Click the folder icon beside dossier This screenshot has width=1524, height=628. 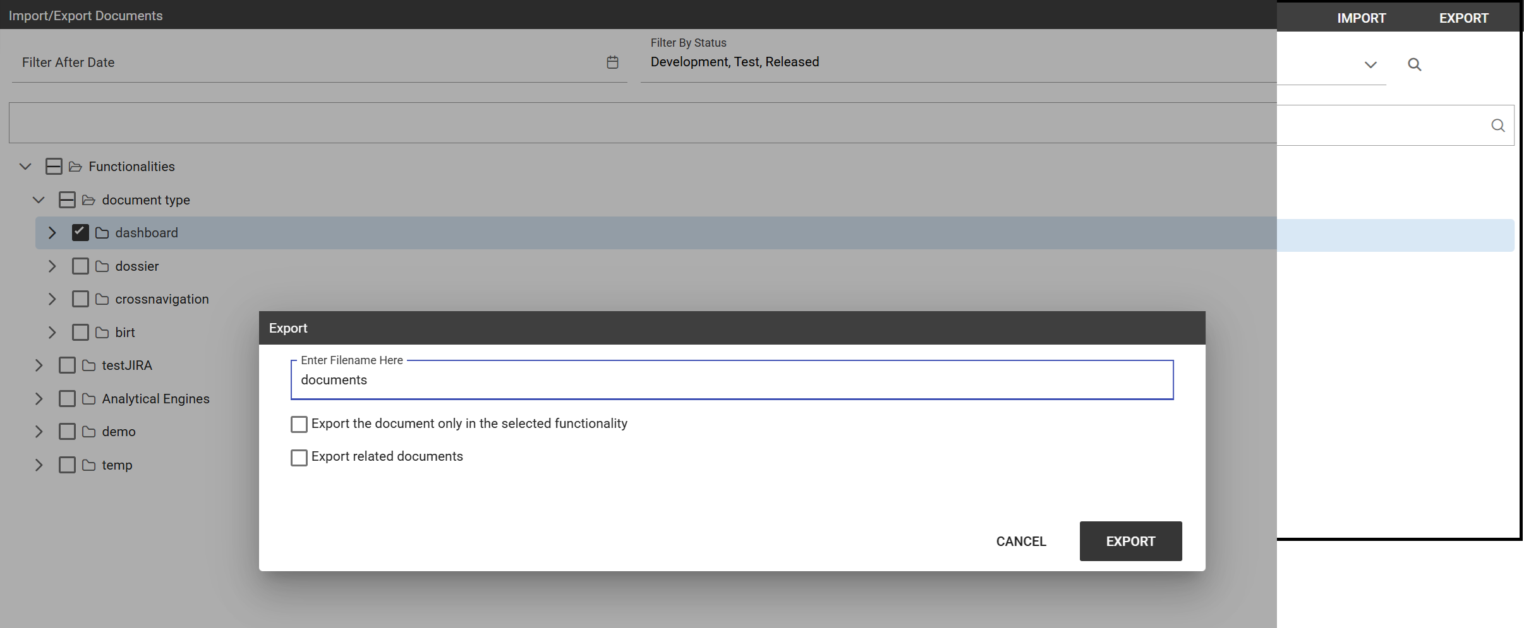[102, 266]
